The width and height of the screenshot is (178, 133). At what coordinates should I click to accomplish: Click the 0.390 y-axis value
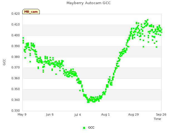pos(16,46)
